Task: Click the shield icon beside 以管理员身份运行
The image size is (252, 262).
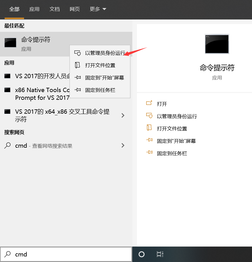Action: [x=149, y=116]
